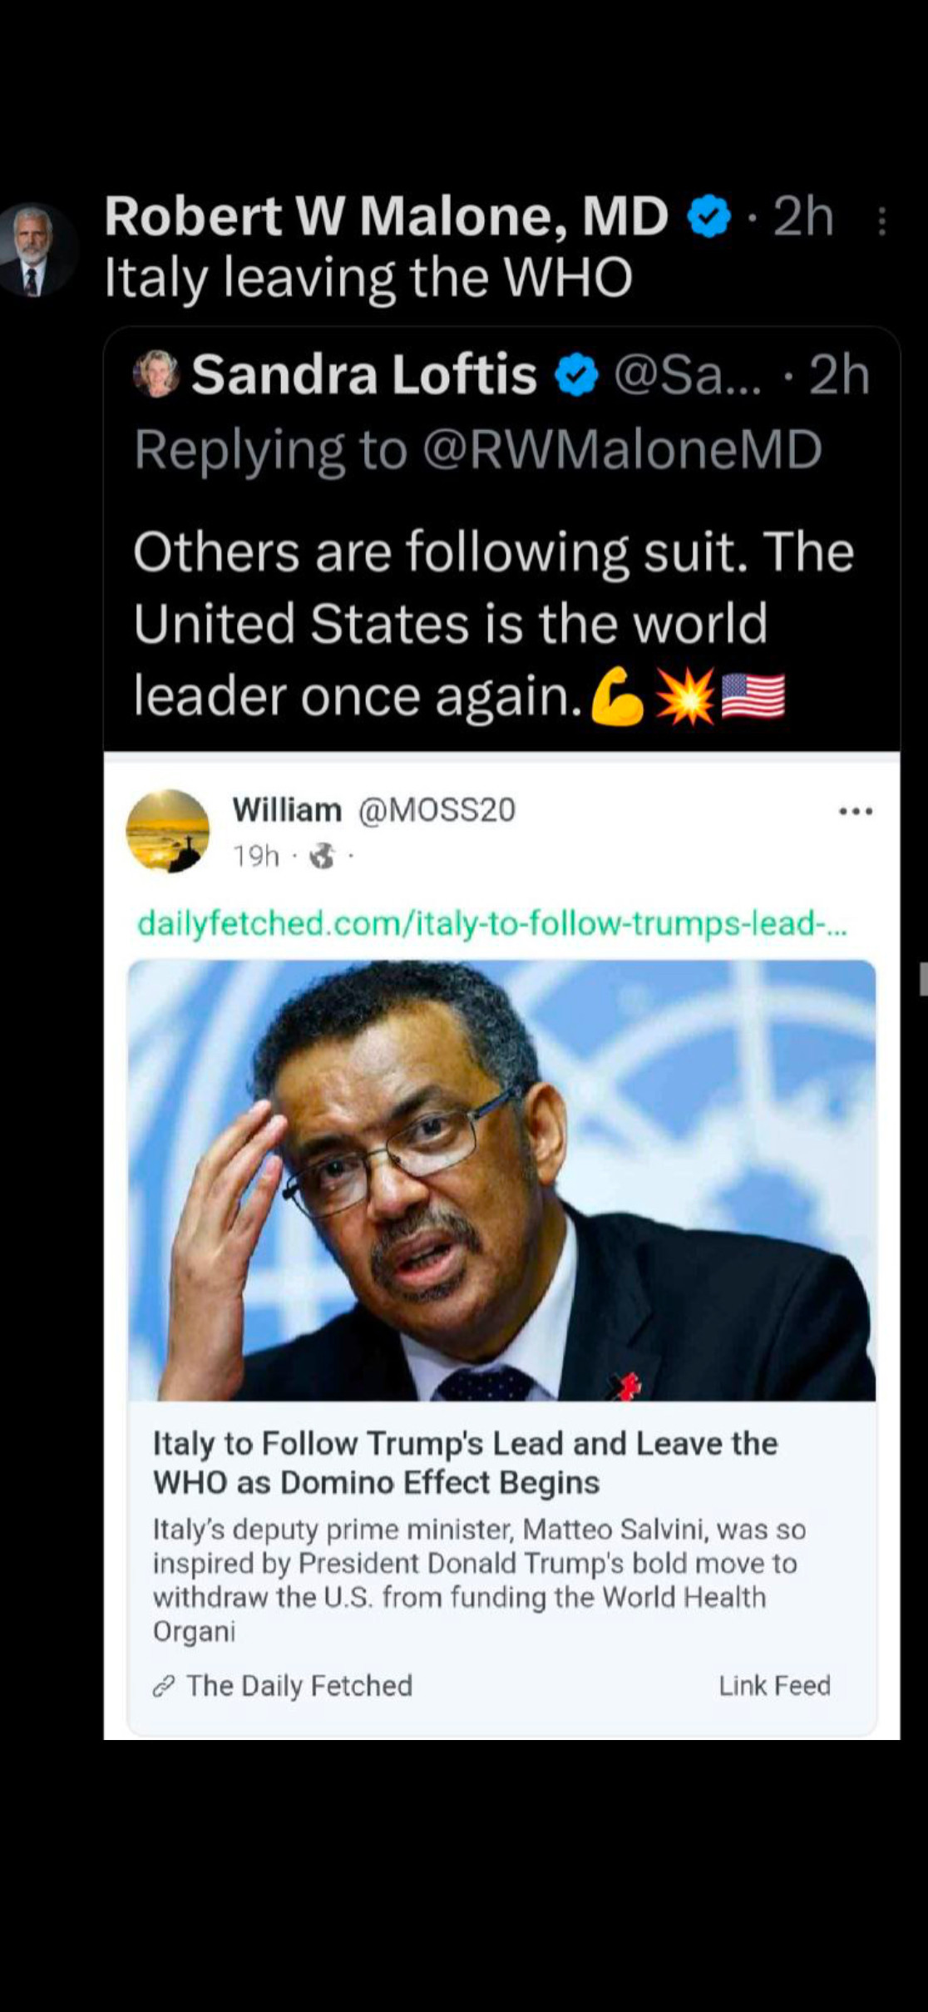Click the globe privacy icon under William
The width and height of the screenshot is (928, 2012).
click(x=322, y=855)
